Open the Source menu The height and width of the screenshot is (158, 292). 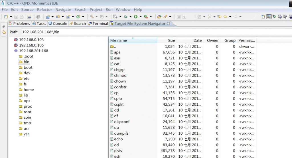click(x=27, y=9)
